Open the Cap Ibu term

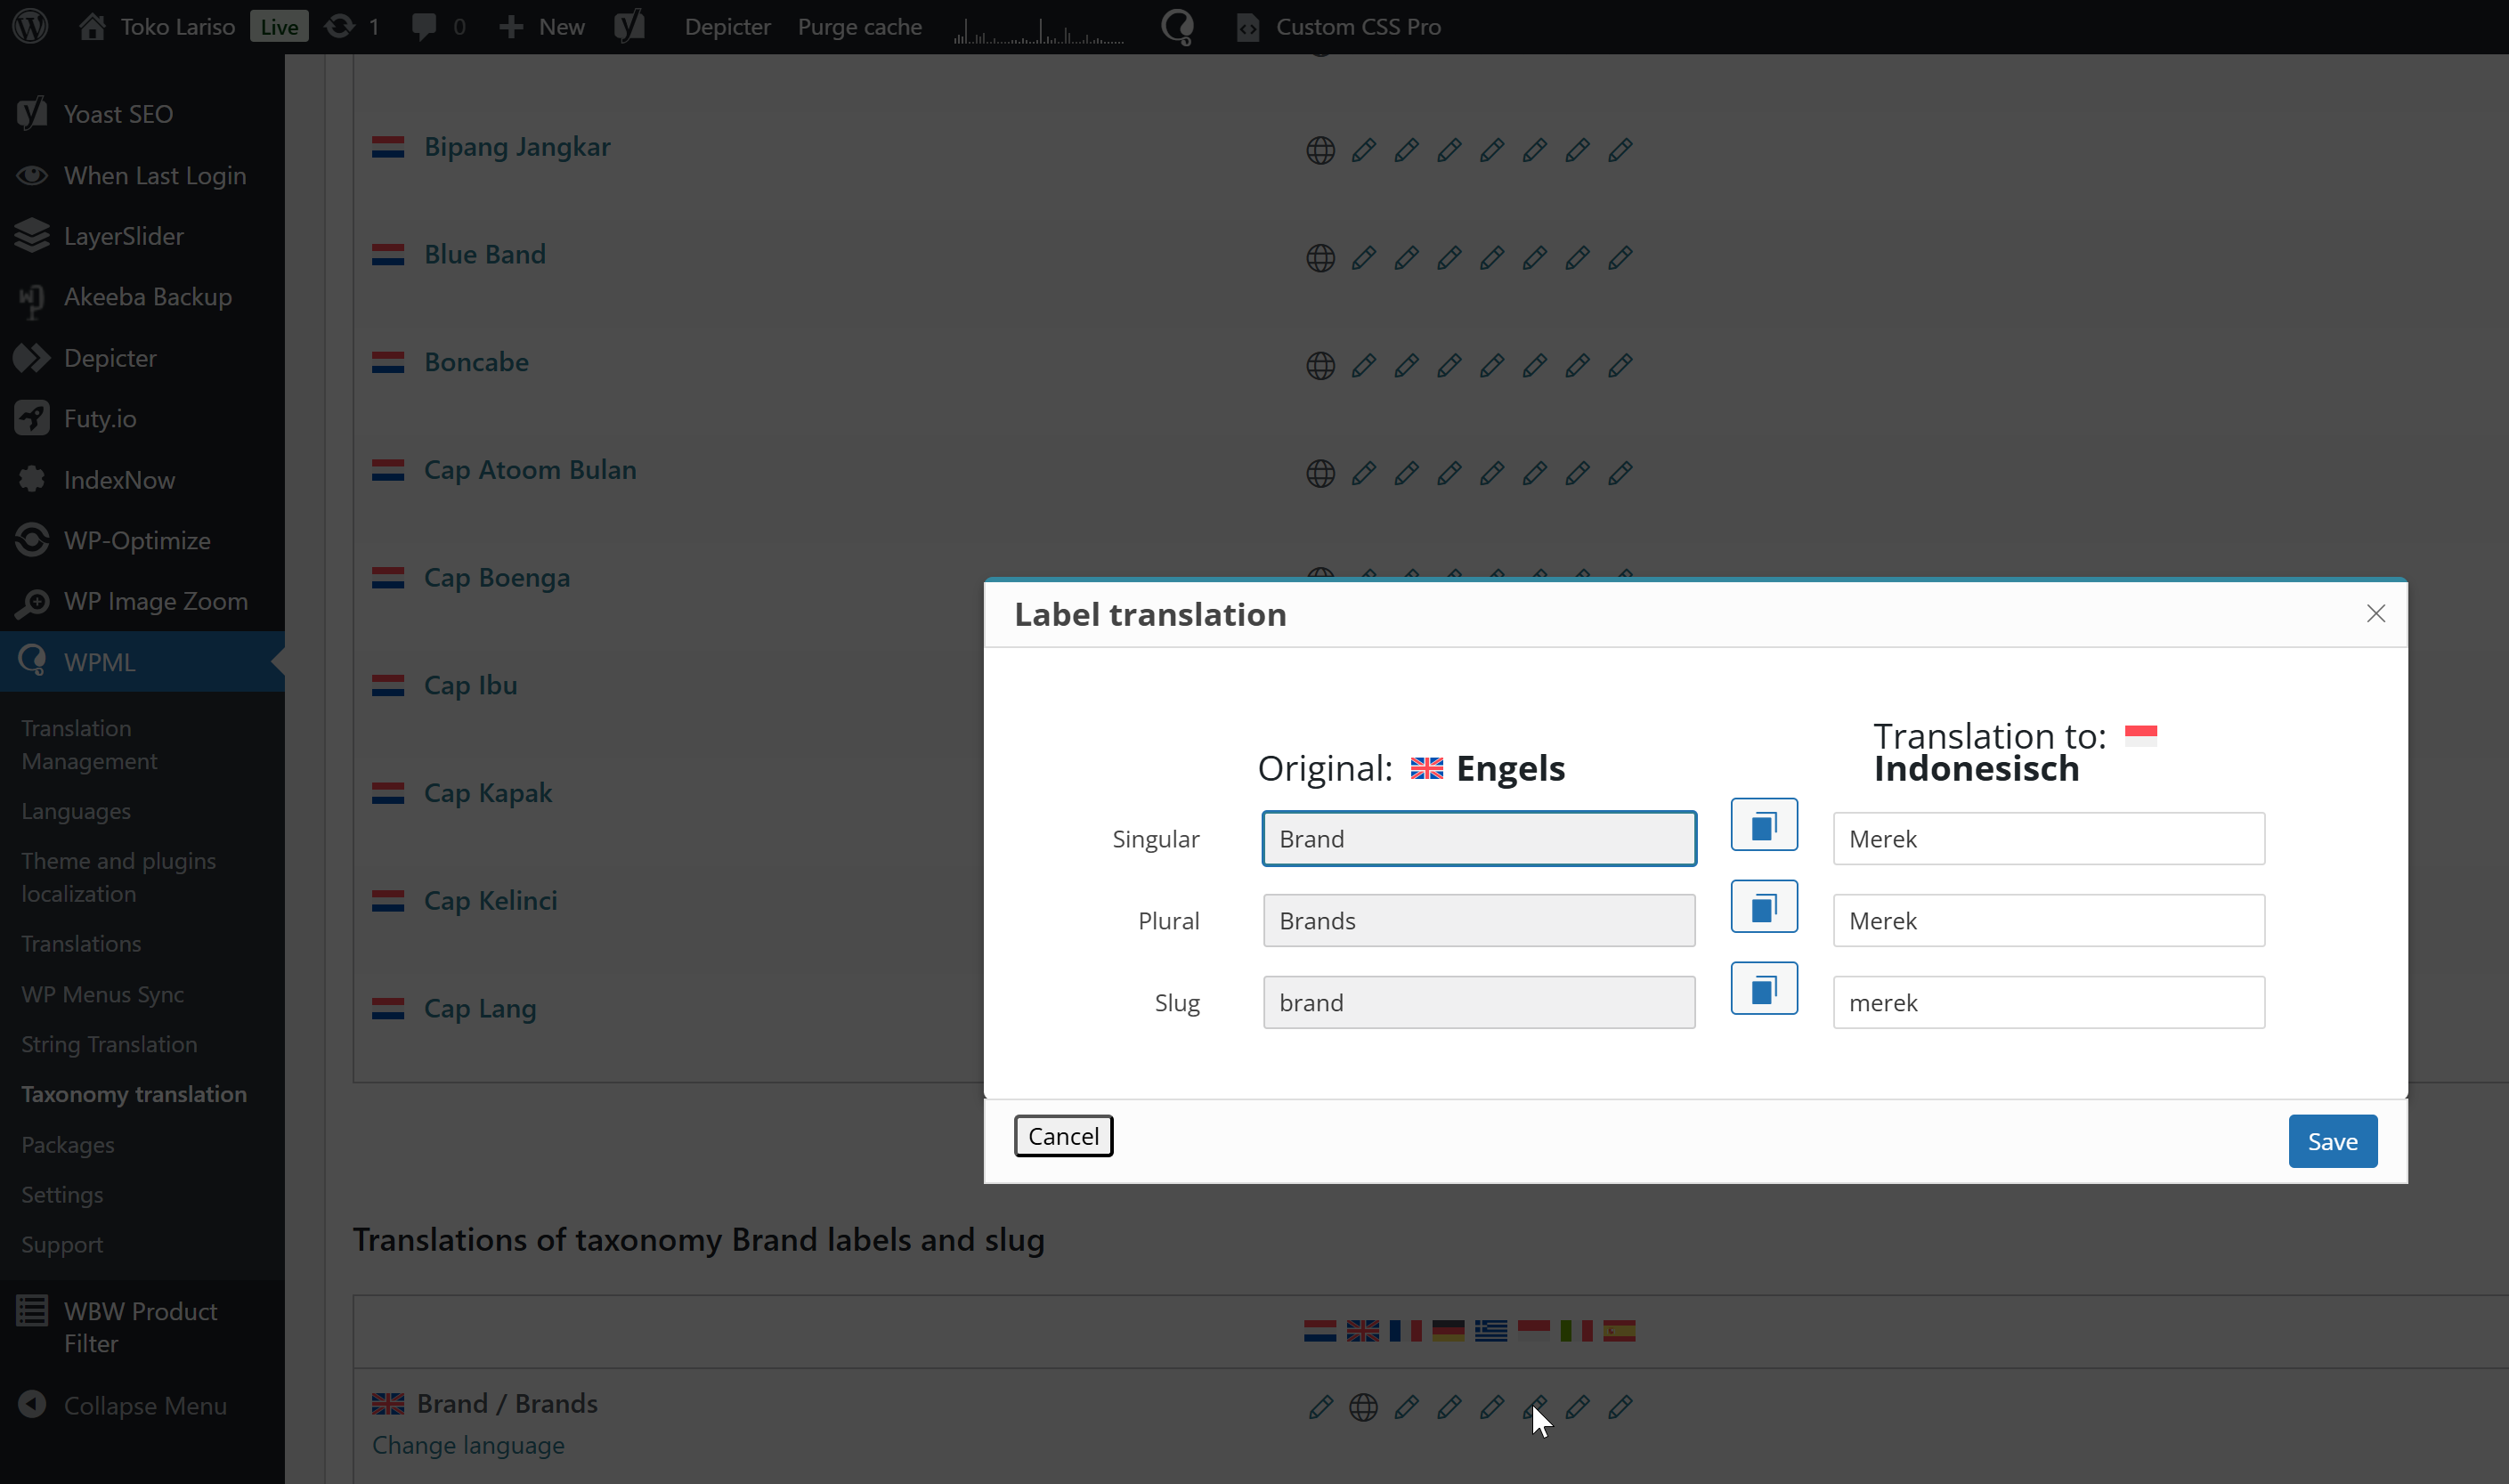pyautogui.click(x=470, y=685)
